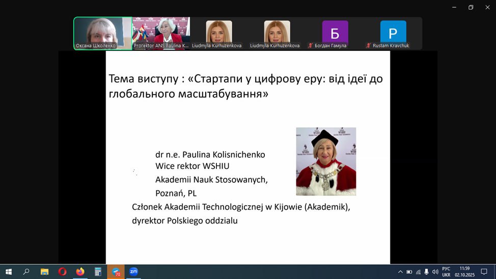496x279 pixels.
Task: Click the Windows search magnifier icon
Action: (26, 271)
